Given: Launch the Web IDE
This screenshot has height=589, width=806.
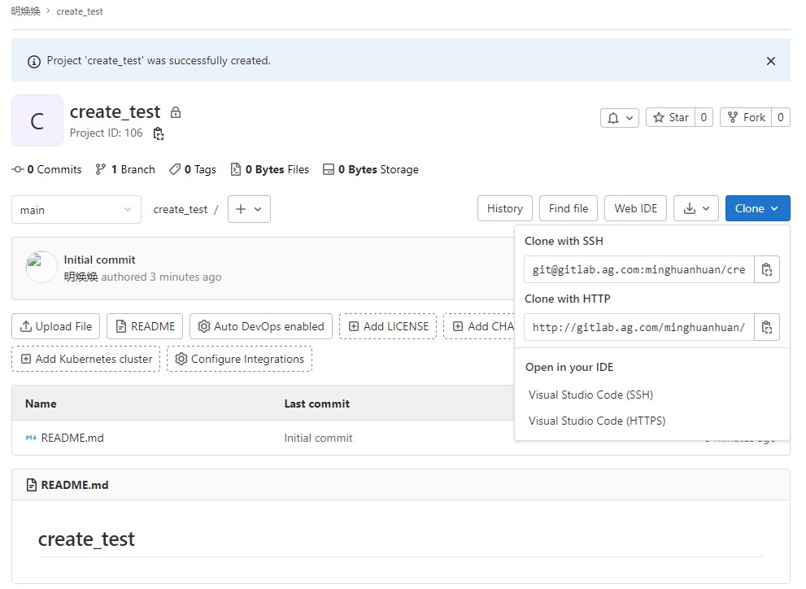Looking at the screenshot, I should [x=635, y=209].
